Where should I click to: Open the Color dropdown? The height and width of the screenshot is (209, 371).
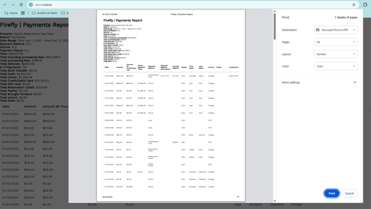(x=335, y=66)
